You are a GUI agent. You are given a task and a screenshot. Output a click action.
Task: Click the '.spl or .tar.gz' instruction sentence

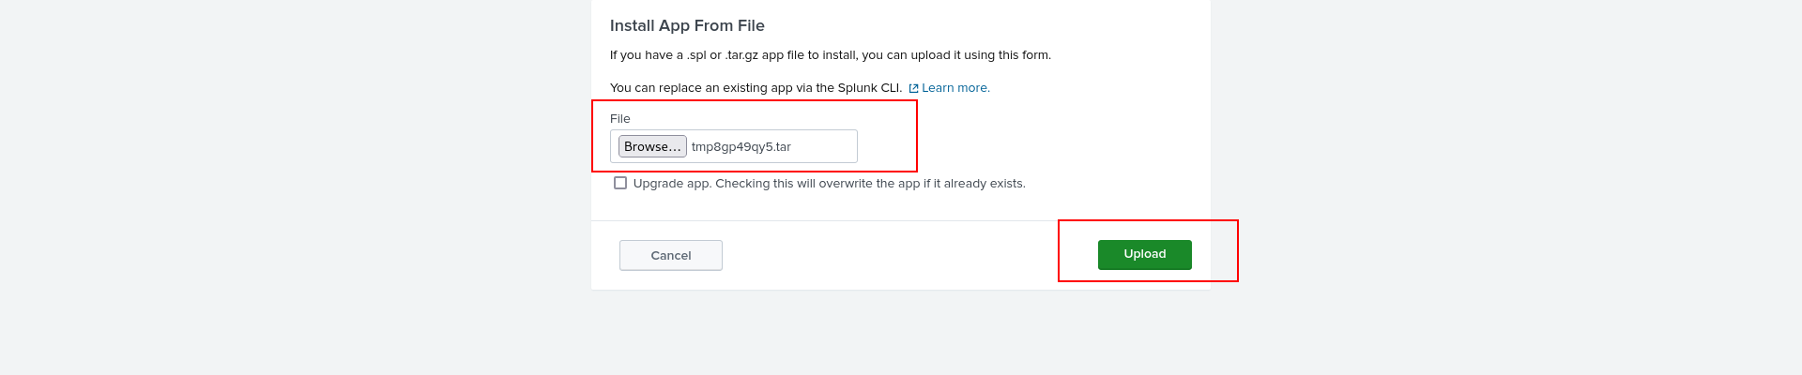tap(831, 55)
